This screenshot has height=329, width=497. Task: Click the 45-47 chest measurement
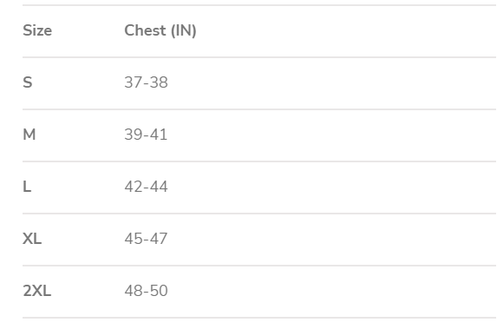coord(146,239)
